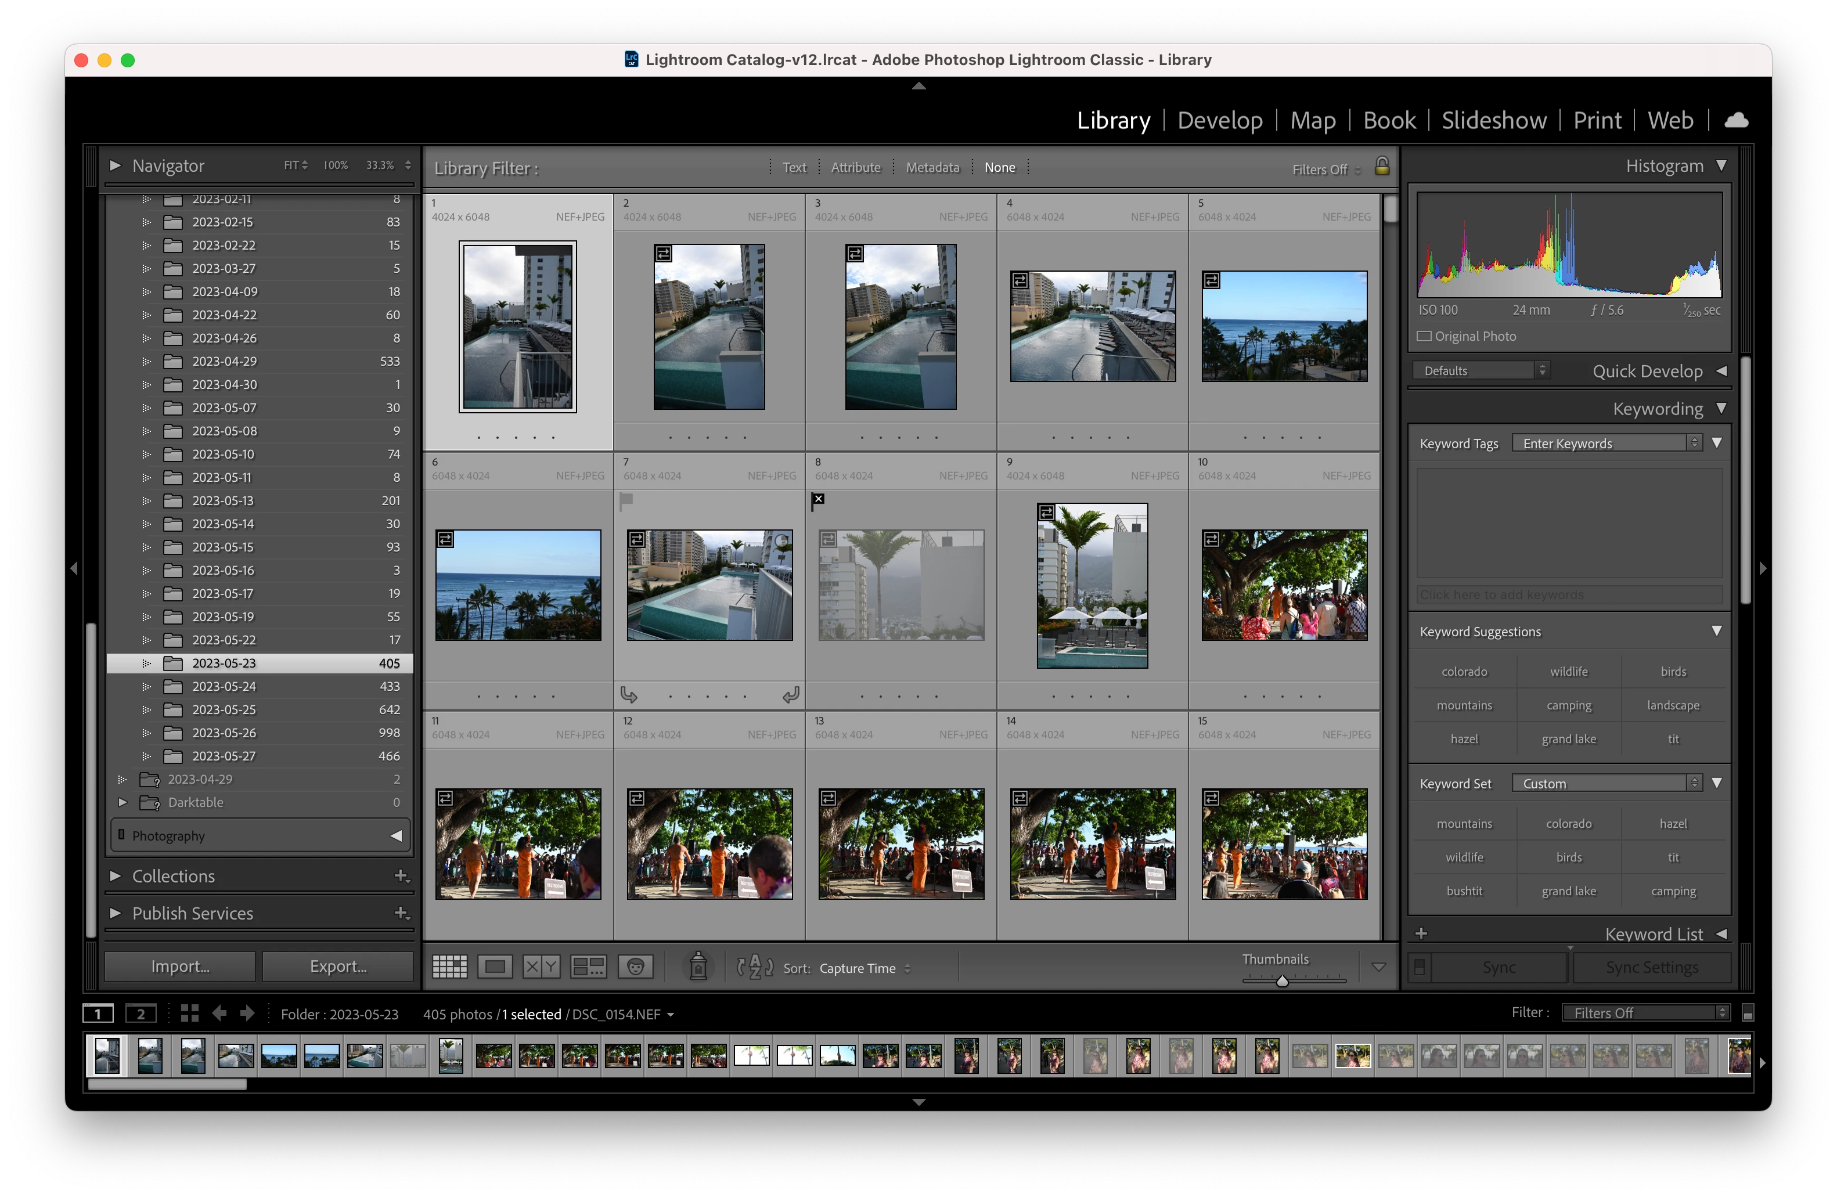Toggle sort direction A-Z icon
The width and height of the screenshot is (1837, 1197).
pos(754,967)
